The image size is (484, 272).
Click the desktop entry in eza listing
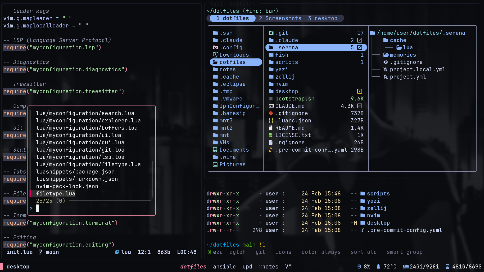point(375,223)
